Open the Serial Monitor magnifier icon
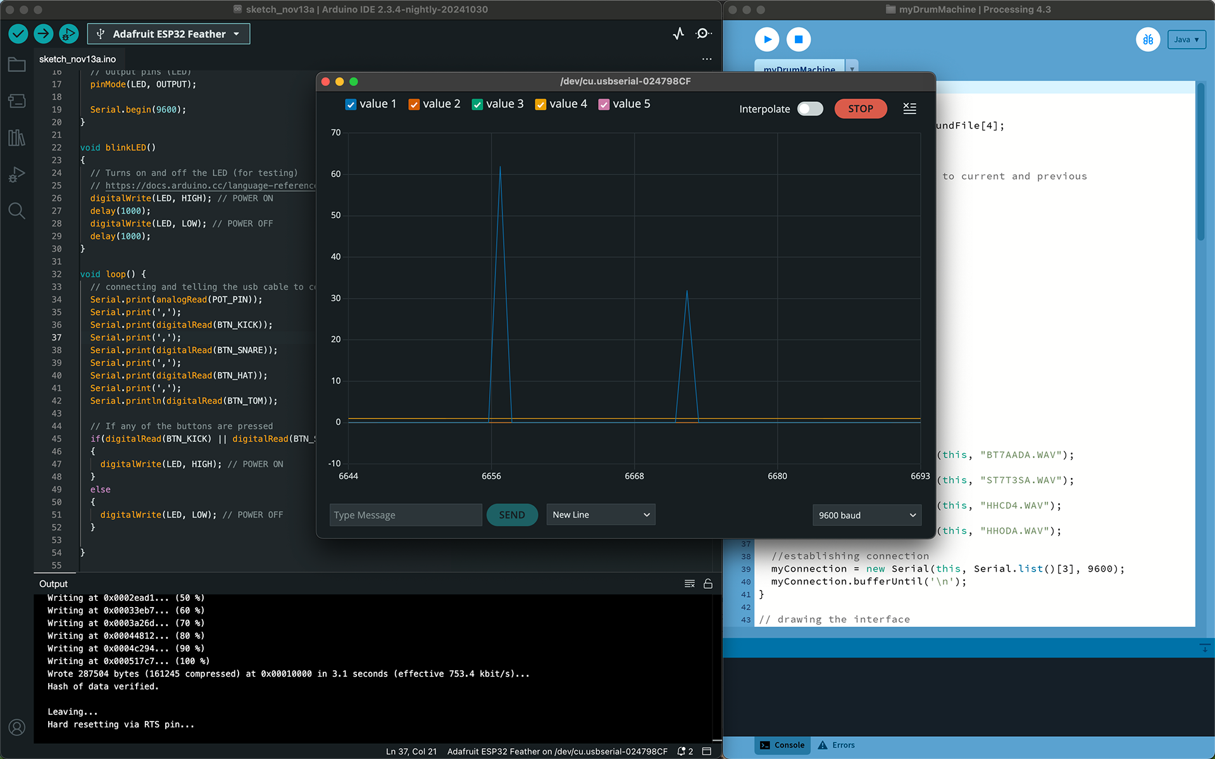 703,34
